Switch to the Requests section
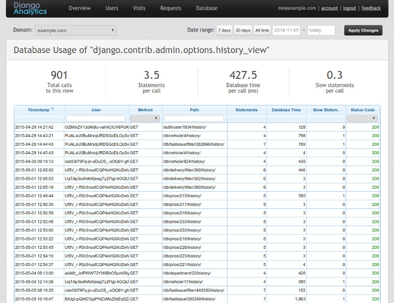394x303 pixels. [x=170, y=8]
